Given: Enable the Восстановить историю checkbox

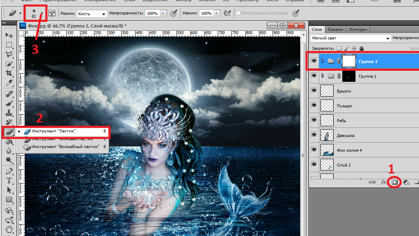Looking at the screenshot, I should click(238, 14).
